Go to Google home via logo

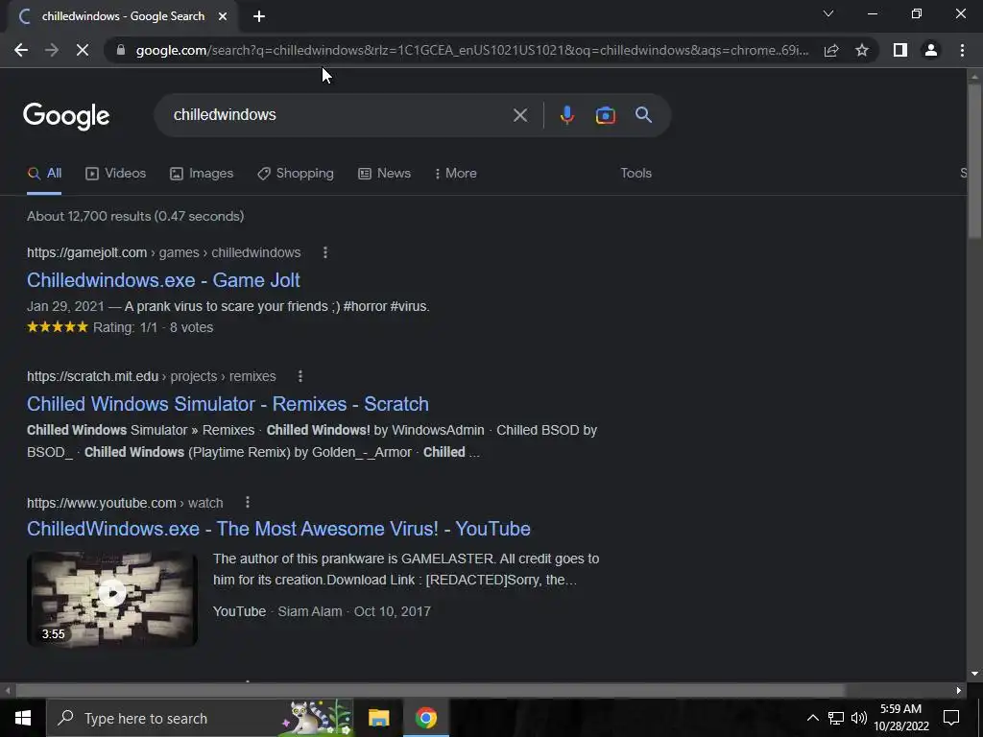pos(66,116)
